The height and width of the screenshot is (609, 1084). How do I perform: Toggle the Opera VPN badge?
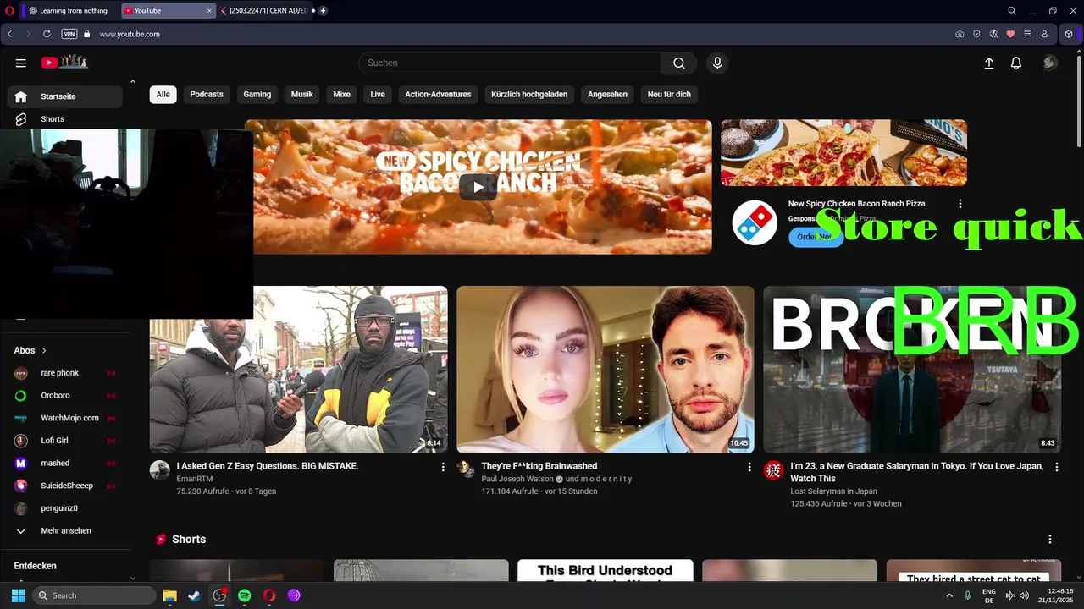click(69, 34)
